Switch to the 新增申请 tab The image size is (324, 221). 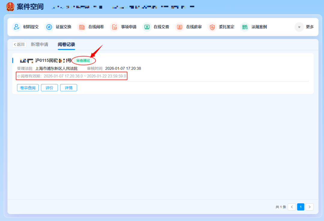(39, 44)
